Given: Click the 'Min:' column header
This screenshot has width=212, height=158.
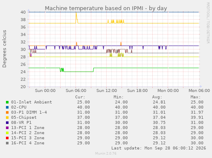Looking at the screenshot, I should click(119, 97).
